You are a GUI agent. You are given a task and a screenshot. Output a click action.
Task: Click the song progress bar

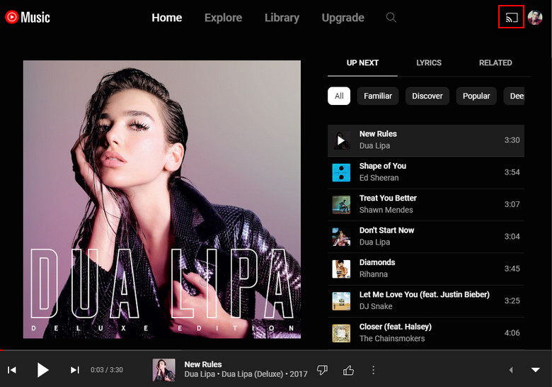pyautogui.click(x=276, y=350)
